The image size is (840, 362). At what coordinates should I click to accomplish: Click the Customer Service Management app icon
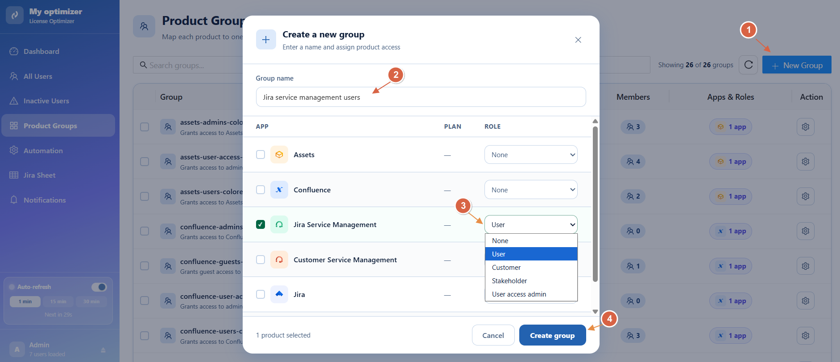click(x=279, y=260)
